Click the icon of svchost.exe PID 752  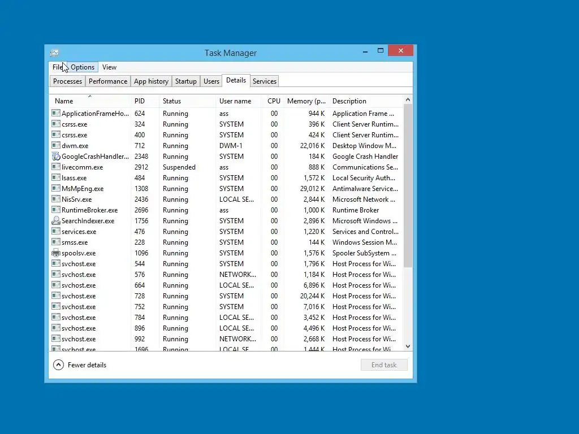pos(56,306)
